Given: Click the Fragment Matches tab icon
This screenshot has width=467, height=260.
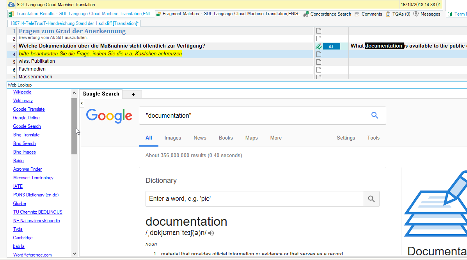Looking at the screenshot, I should [x=158, y=14].
